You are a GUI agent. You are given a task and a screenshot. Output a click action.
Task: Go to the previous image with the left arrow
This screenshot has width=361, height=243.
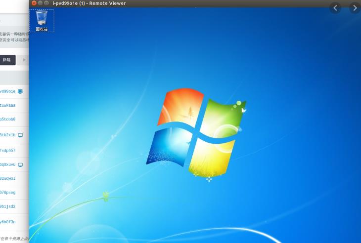pyautogui.click(x=335, y=8)
